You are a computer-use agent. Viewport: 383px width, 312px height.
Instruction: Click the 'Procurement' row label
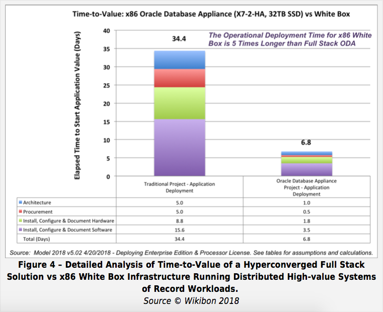pyautogui.click(x=38, y=211)
